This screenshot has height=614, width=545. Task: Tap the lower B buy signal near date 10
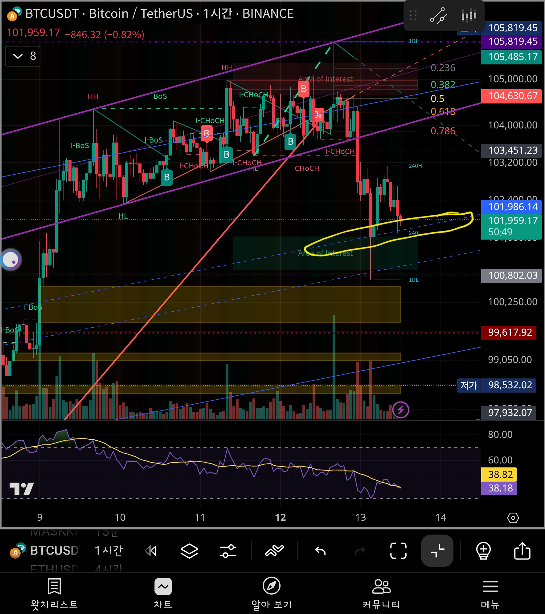click(x=167, y=177)
